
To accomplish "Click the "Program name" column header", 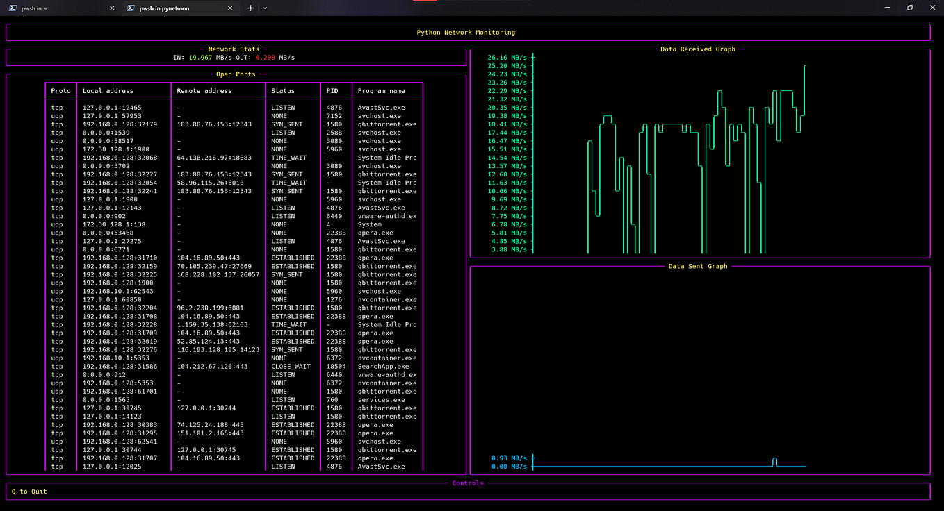I will (381, 91).
